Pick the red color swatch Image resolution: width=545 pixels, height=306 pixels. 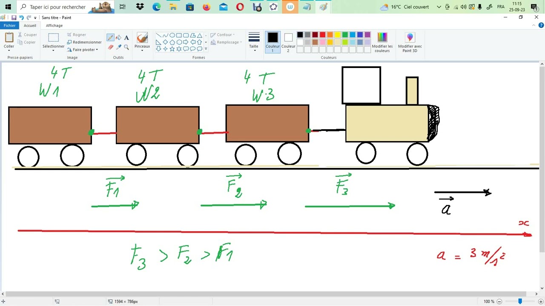[x=322, y=35]
